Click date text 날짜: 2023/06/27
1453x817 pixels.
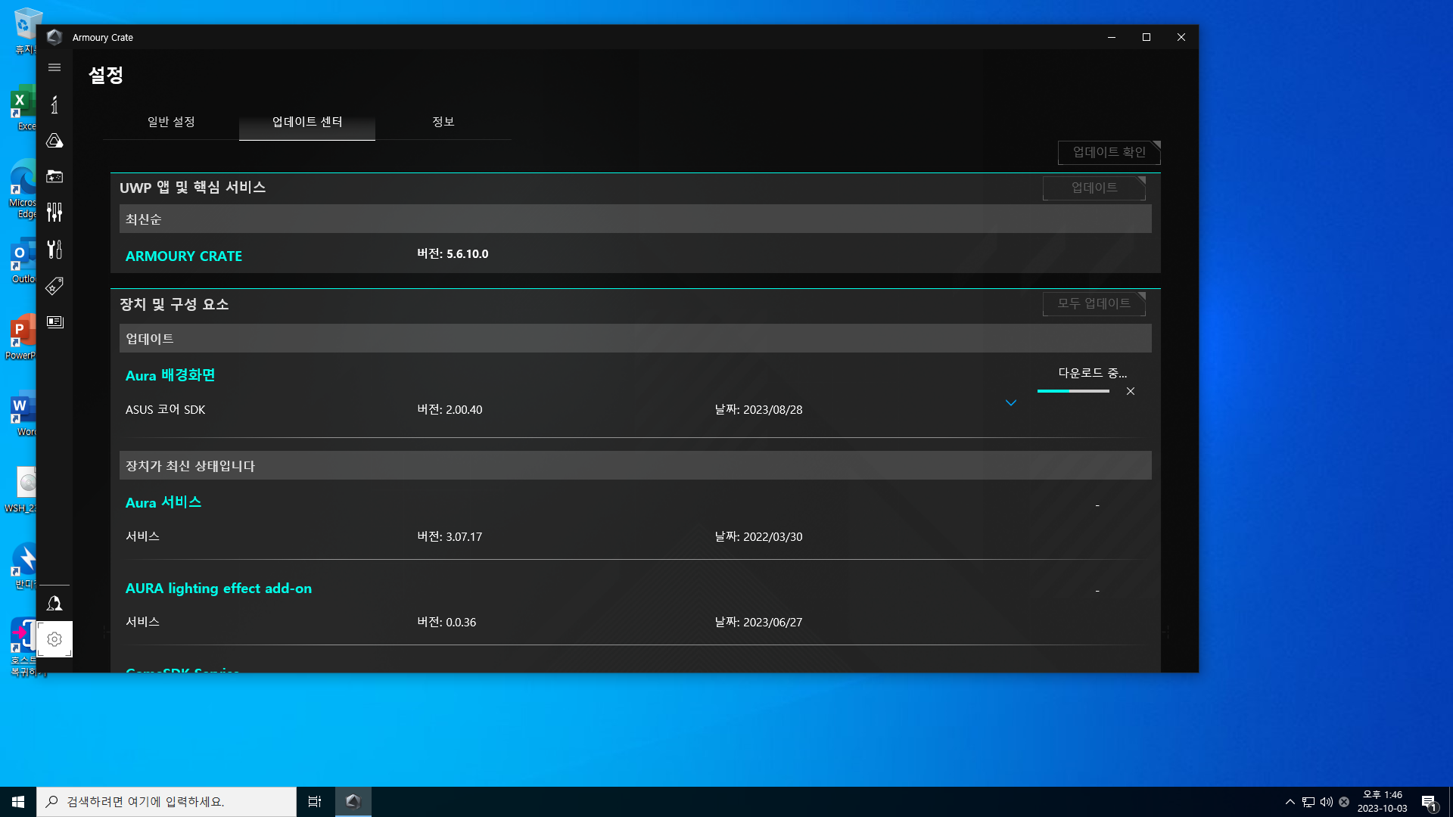point(758,622)
